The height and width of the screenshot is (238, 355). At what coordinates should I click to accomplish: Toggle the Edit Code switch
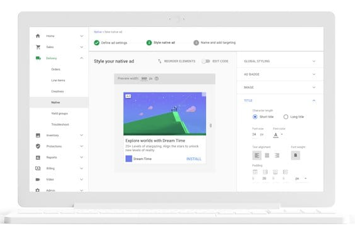click(x=206, y=61)
